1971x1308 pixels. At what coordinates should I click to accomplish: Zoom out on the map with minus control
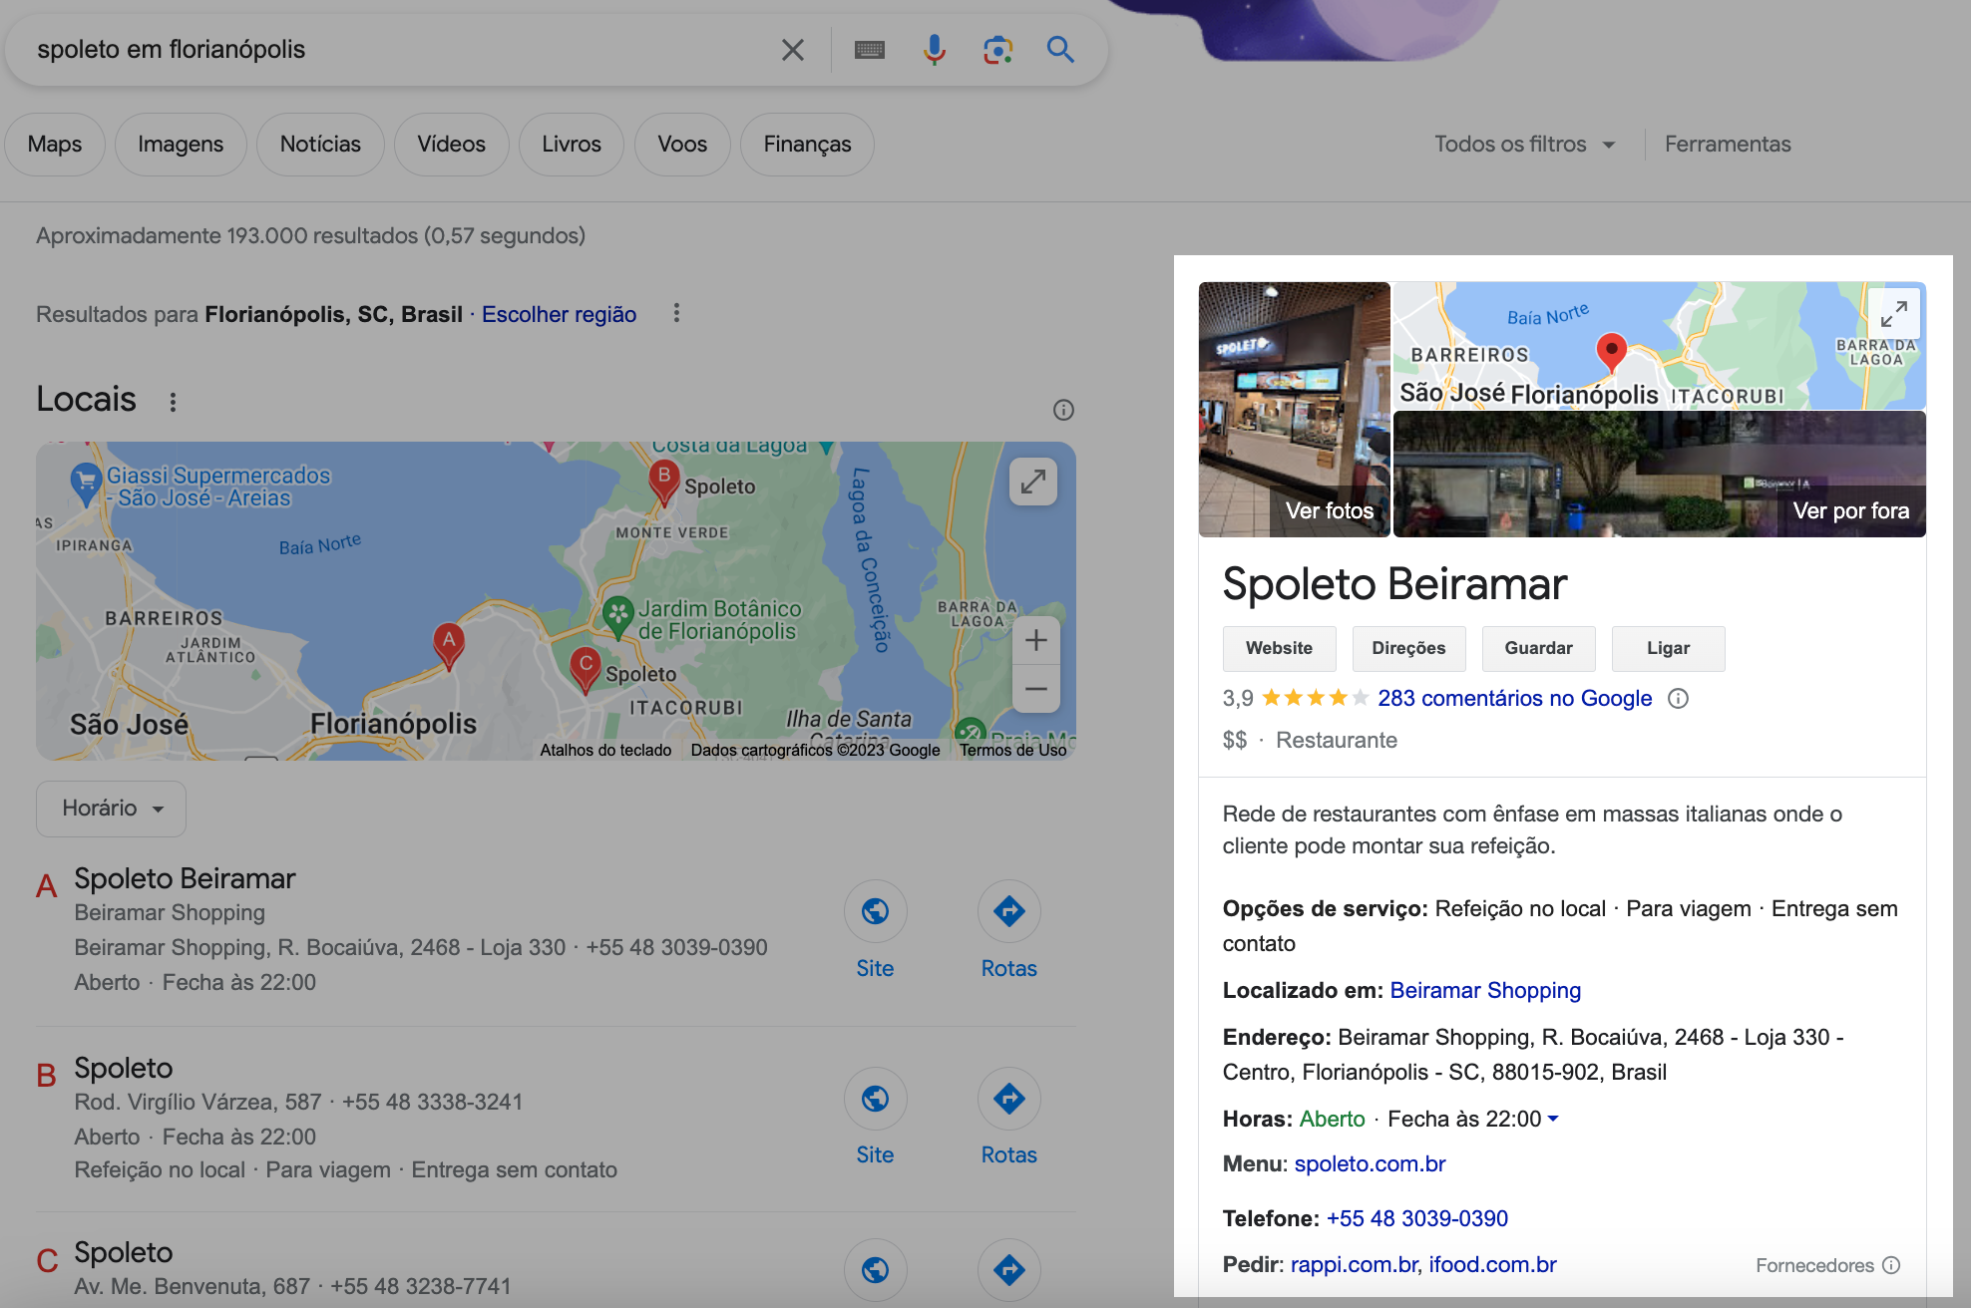click(1035, 689)
